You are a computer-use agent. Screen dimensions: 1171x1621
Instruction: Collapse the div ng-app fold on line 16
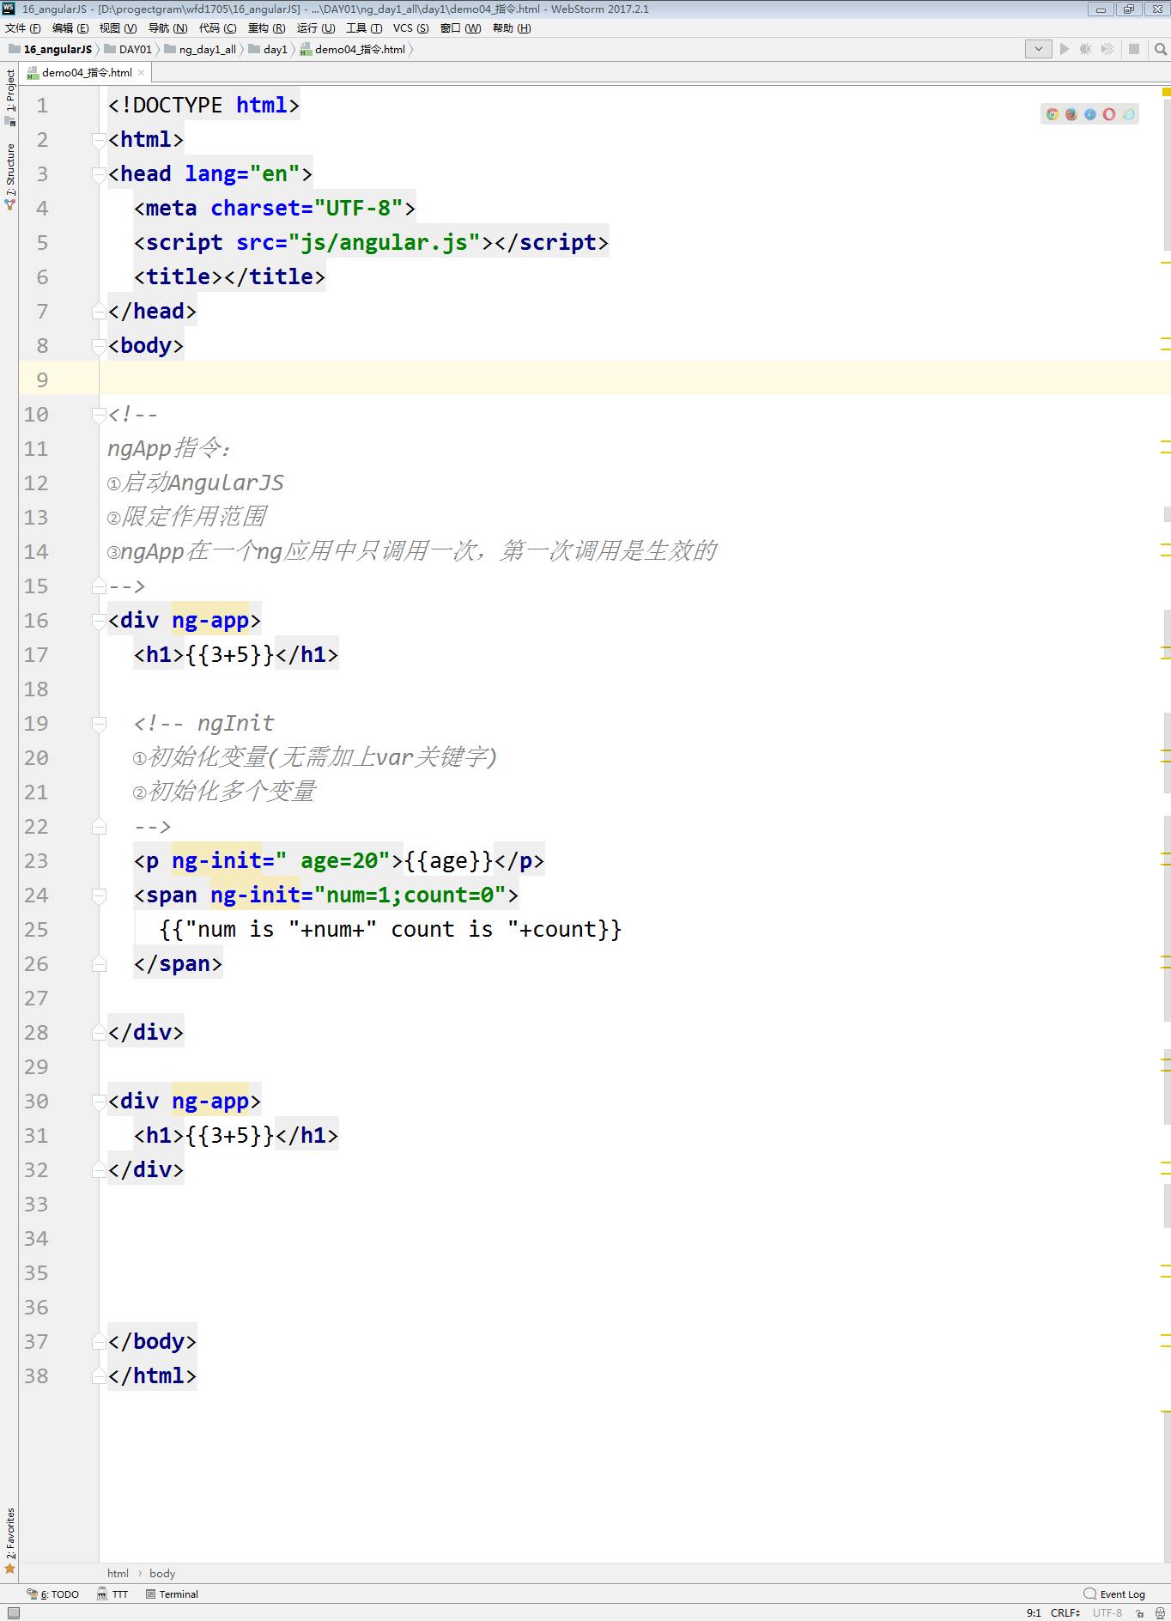point(99,621)
